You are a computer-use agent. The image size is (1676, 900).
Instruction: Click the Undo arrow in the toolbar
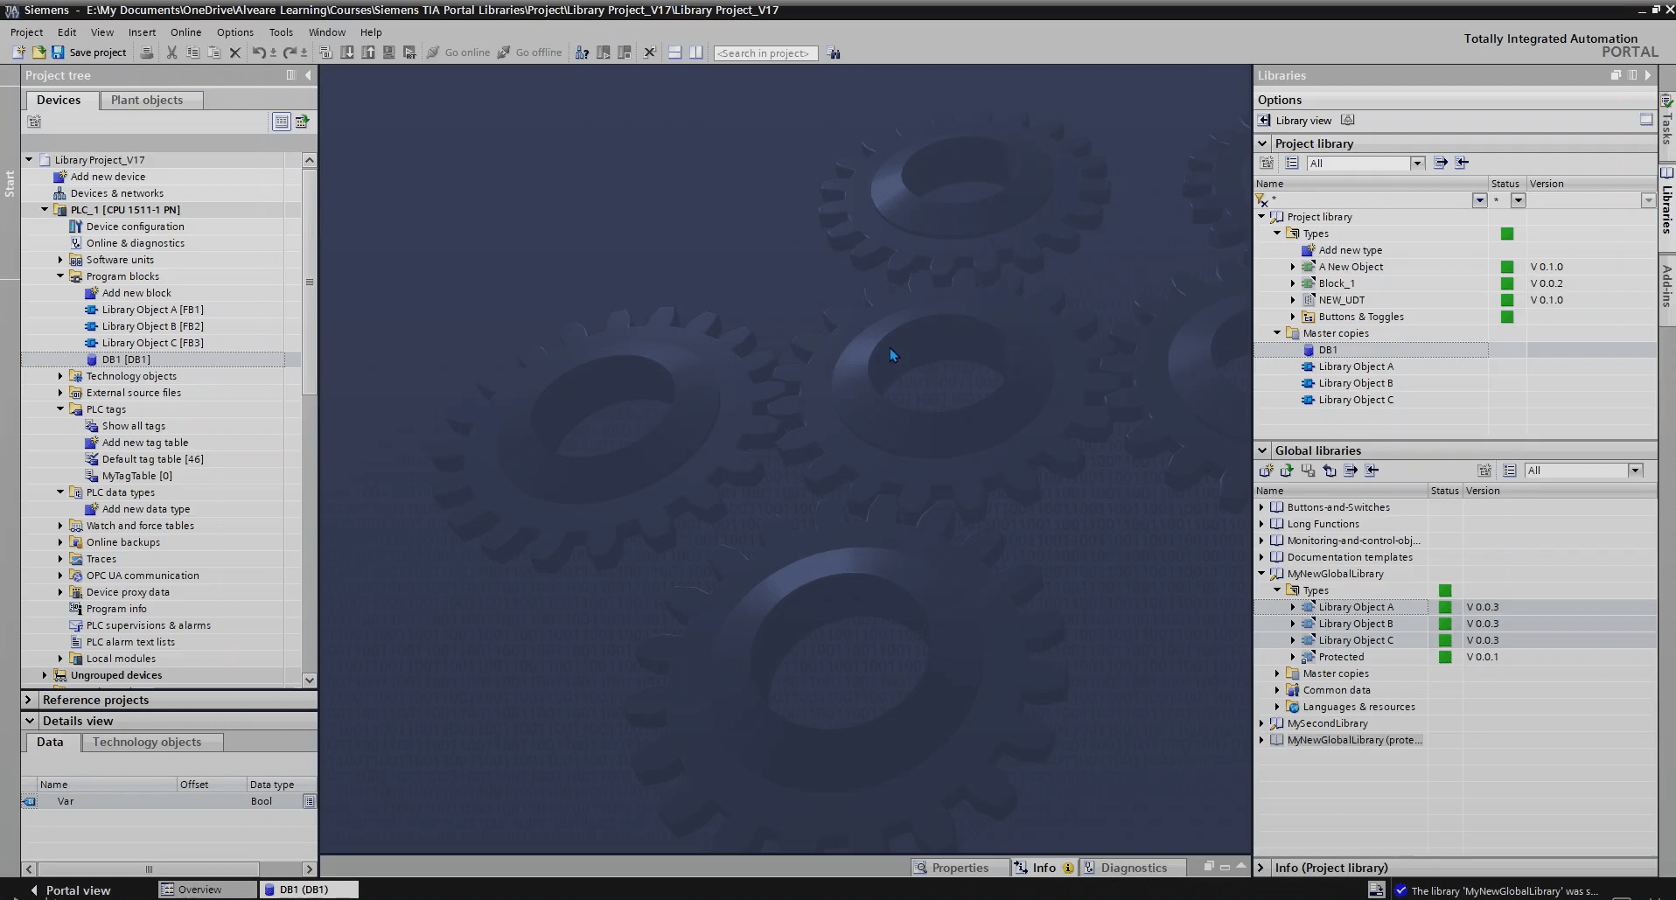pyautogui.click(x=258, y=52)
